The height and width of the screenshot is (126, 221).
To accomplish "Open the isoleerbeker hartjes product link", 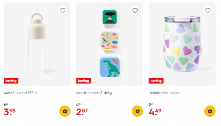I will (x=164, y=93).
